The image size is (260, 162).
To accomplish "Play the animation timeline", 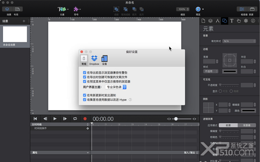I will coord(55,119).
